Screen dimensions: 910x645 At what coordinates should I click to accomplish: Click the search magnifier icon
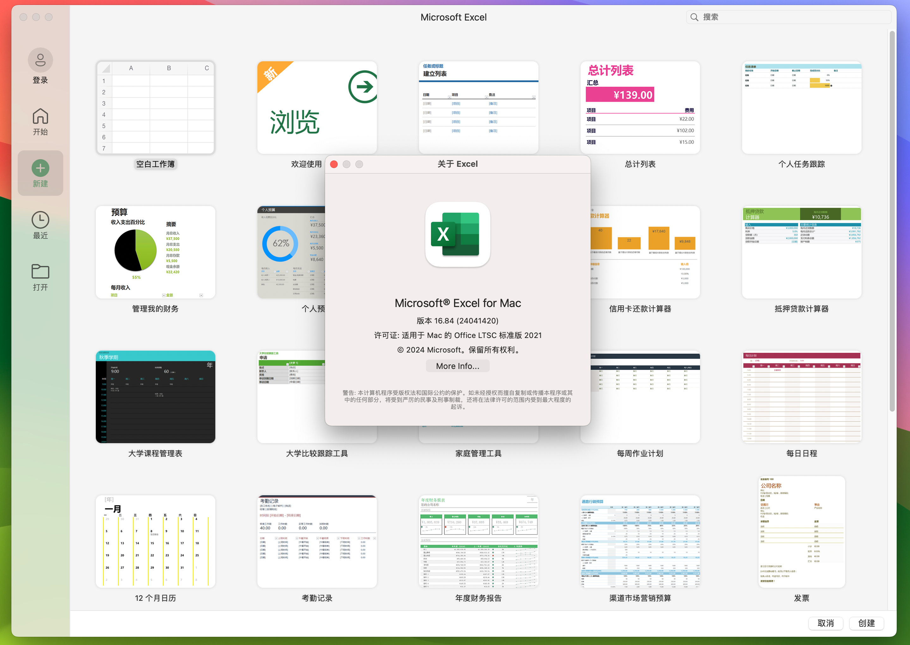[x=694, y=17]
